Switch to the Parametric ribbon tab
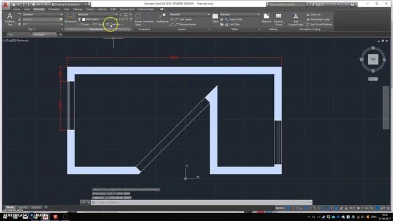The image size is (393, 221). tap(54, 9)
